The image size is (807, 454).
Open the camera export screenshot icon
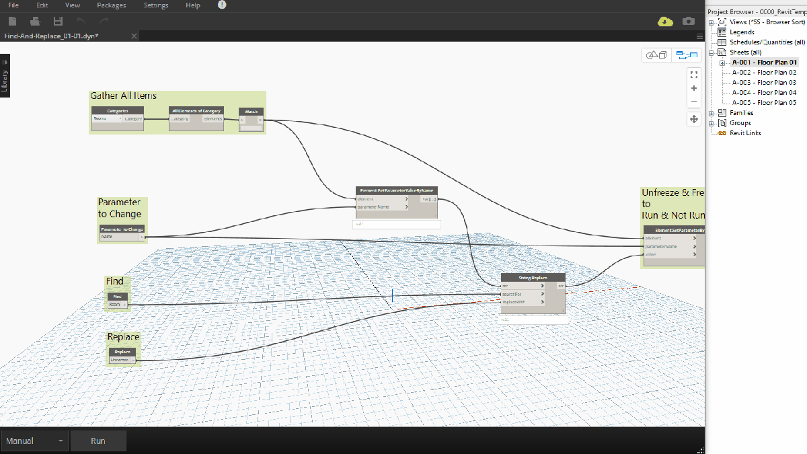tap(689, 21)
